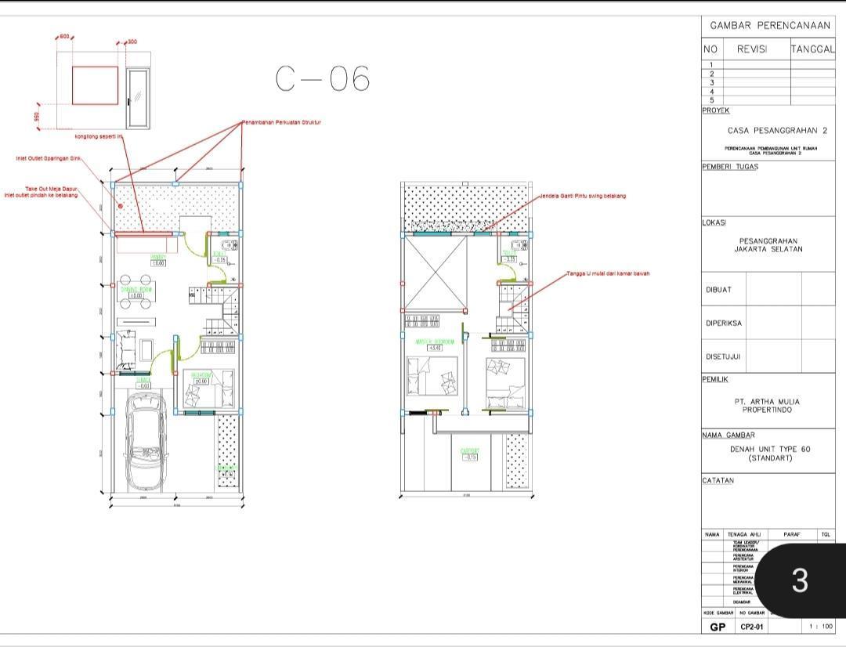The image size is (846, 647).
Task: Click the DENAH UNIT TYPE 60 drawing name
Action: pos(770,453)
